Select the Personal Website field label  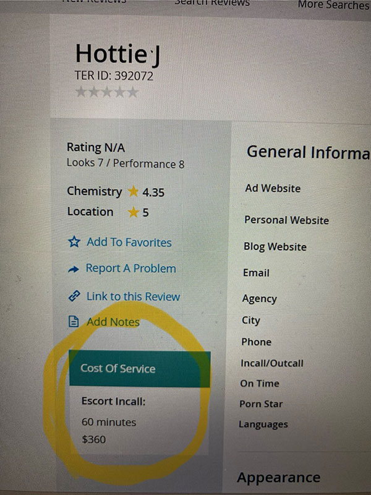tap(286, 220)
